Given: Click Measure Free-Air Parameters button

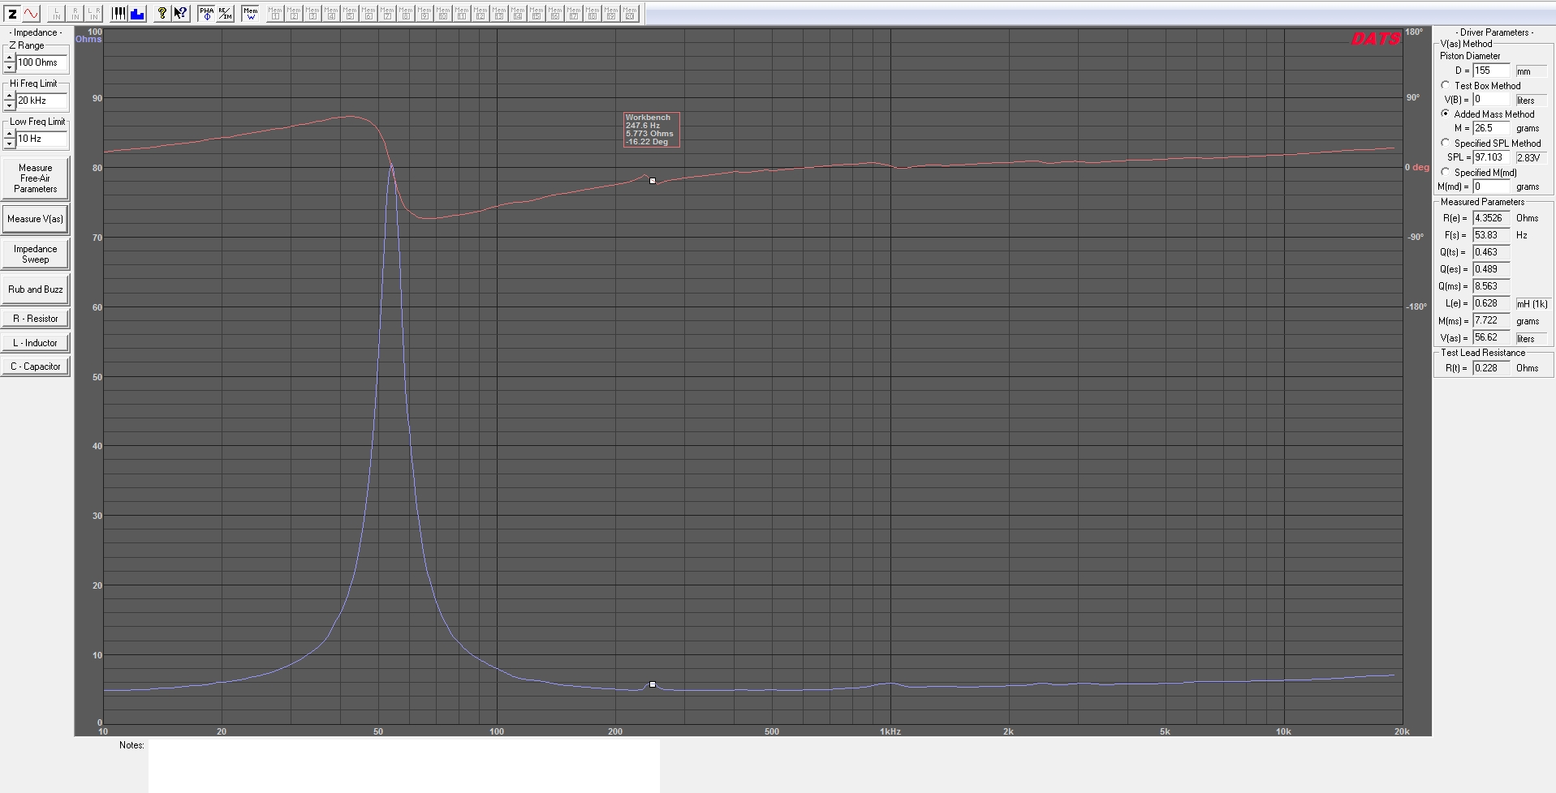Looking at the screenshot, I should pos(36,178).
